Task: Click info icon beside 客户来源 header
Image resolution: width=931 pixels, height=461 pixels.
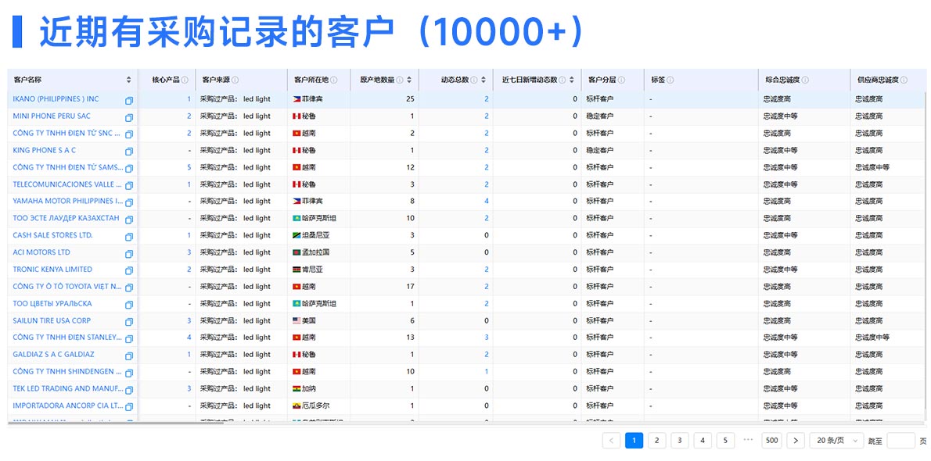Action: pos(235,80)
